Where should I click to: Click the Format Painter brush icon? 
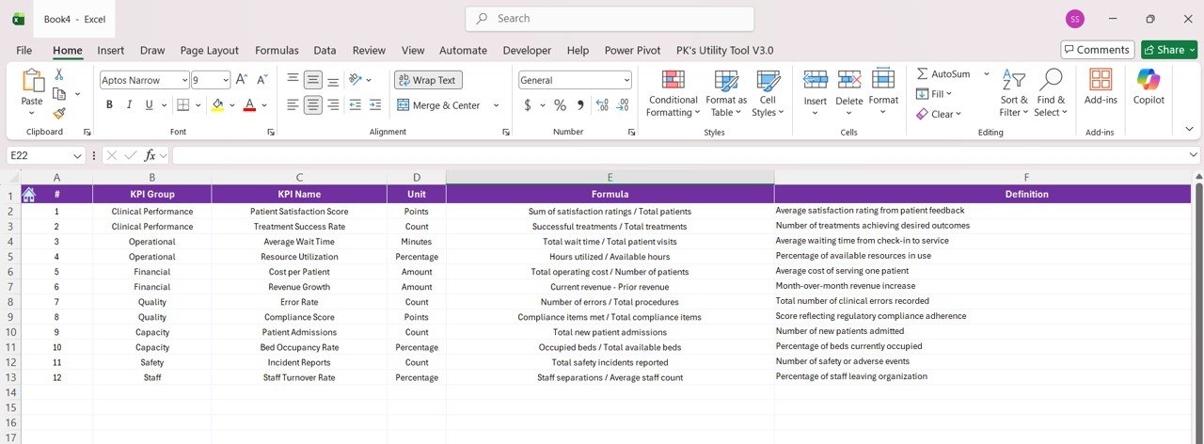pyautogui.click(x=59, y=113)
